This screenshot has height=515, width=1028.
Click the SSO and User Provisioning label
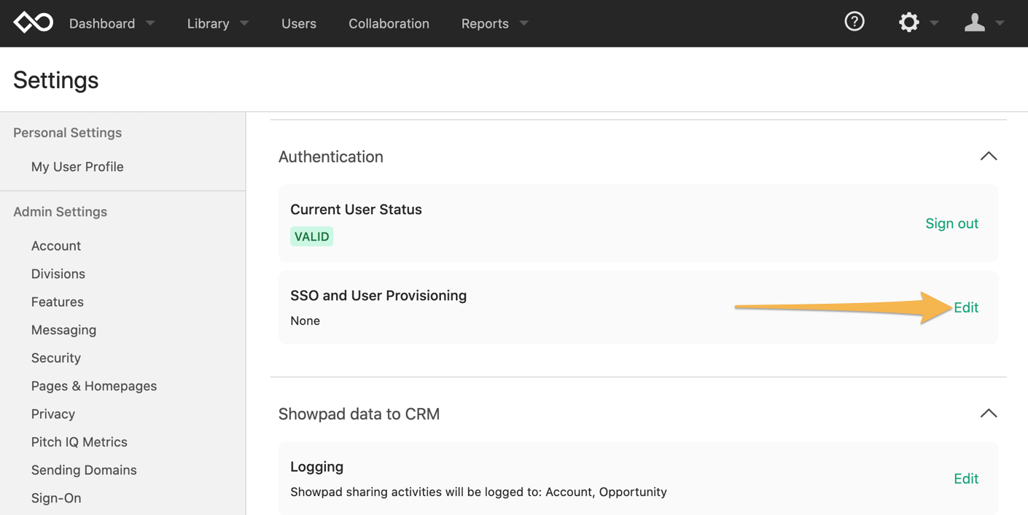coord(378,295)
